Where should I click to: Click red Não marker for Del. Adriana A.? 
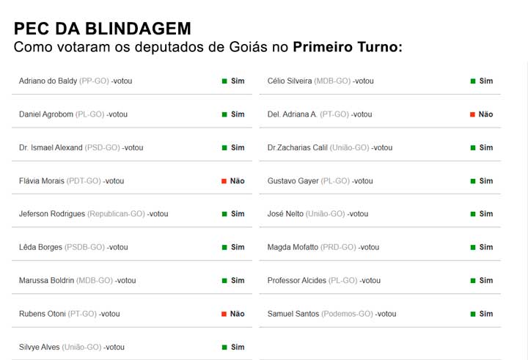472,114
